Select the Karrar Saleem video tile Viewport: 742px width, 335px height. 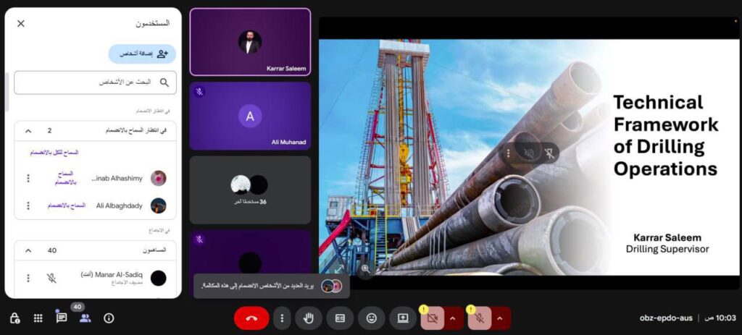pyautogui.click(x=250, y=41)
